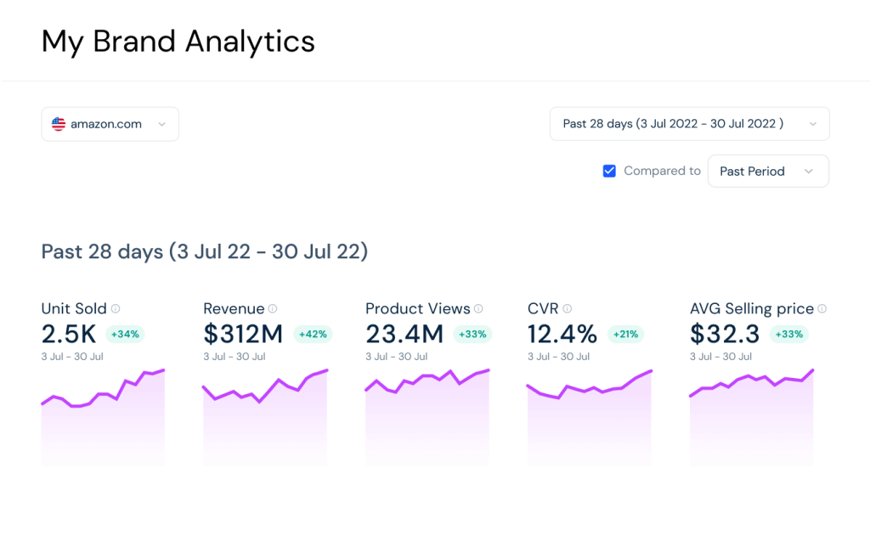Click the chevron next to amazon.com
Viewport: 870px width, 558px height.
tap(161, 123)
